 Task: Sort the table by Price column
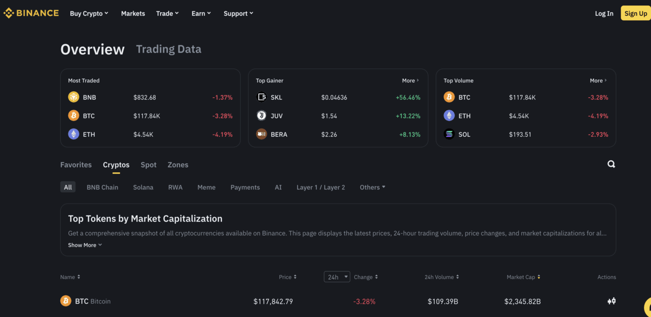(288, 277)
